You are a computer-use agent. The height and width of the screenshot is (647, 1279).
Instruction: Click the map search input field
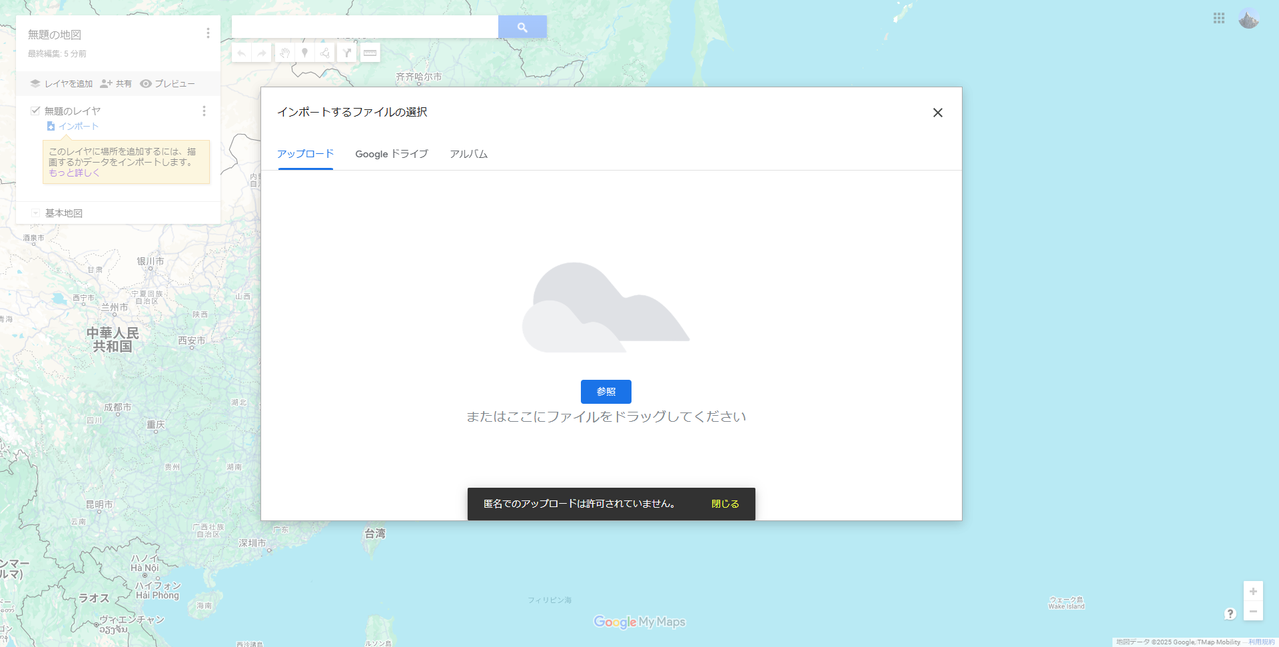[364, 27]
